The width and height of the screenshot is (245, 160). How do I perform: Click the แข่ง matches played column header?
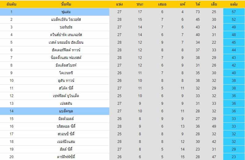pyautogui.click(x=119, y=4)
